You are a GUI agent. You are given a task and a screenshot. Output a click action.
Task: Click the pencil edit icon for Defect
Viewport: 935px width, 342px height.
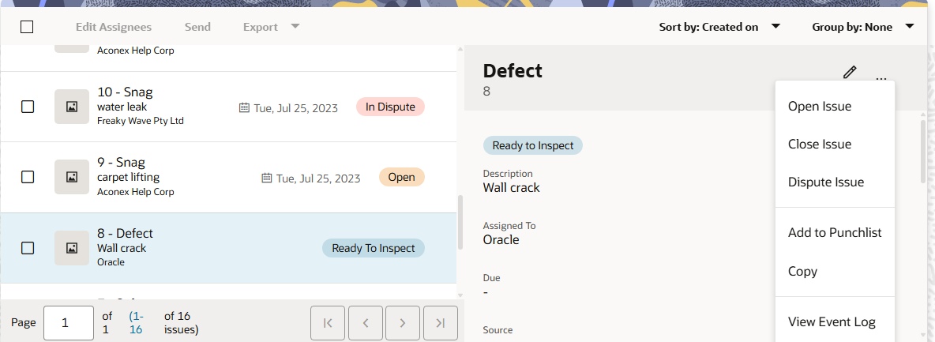coord(850,72)
